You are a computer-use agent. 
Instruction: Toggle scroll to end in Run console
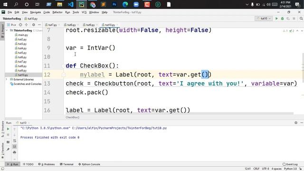click(15, 147)
